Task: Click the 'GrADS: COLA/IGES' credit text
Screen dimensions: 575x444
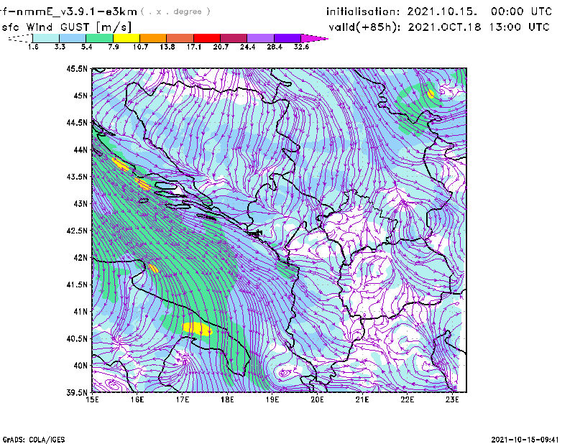Action: pyautogui.click(x=34, y=440)
